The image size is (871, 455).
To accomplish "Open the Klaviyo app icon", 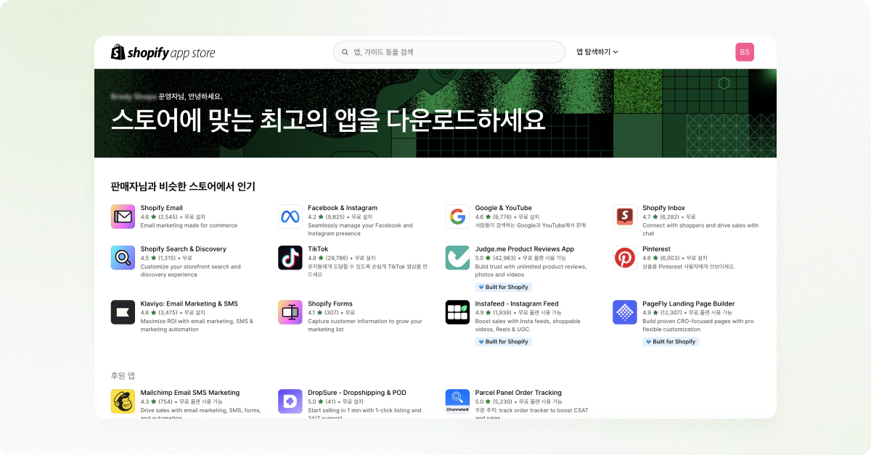I will tap(123, 312).
